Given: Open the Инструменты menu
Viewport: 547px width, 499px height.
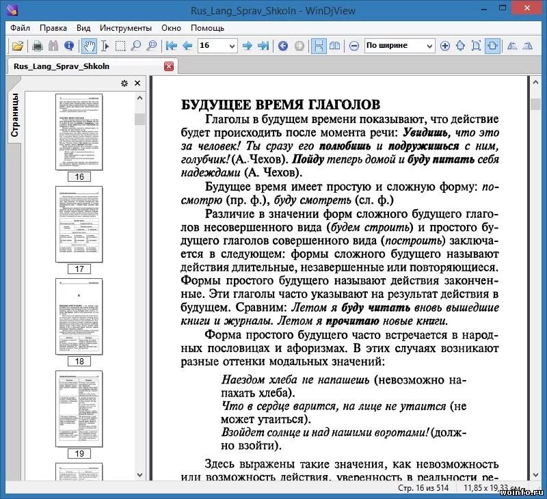Looking at the screenshot, I should (x=126, y=28).
